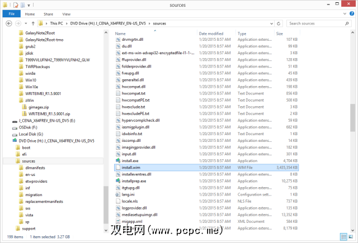This screenshot has height=243, width=358.
Task: Select hwcompat.txt file icon
Action: [x=118, y=93]
